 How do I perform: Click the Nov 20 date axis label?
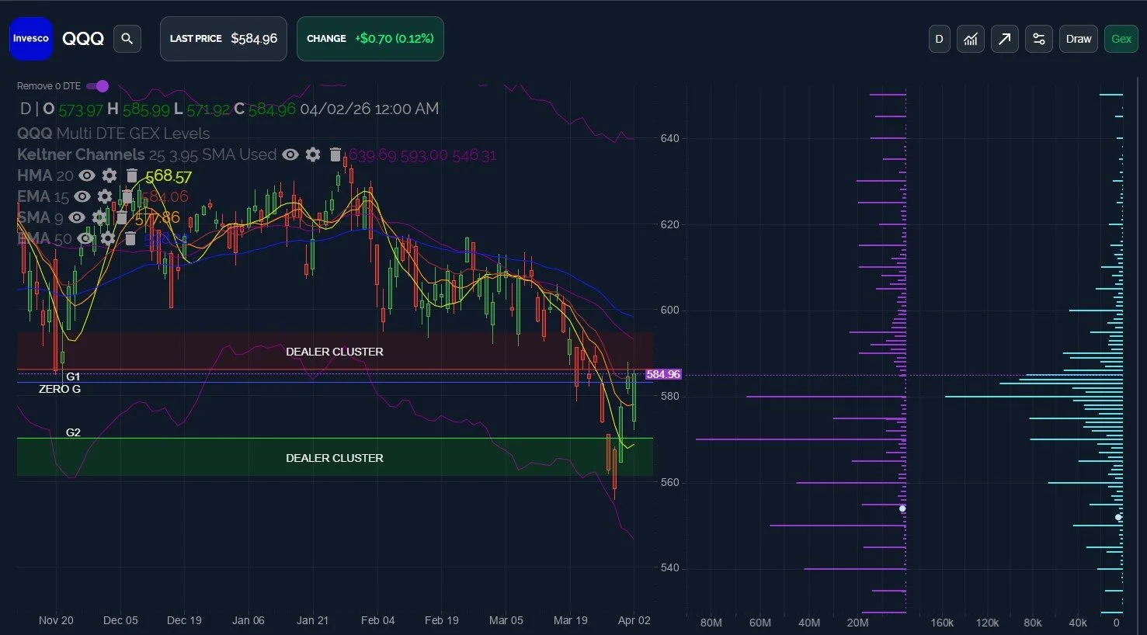[x=56, y=620]
